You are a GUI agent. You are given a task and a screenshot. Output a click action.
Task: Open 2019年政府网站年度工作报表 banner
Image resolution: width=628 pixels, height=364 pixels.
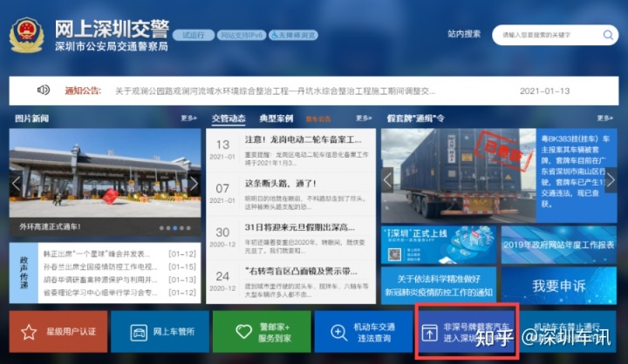559,245
